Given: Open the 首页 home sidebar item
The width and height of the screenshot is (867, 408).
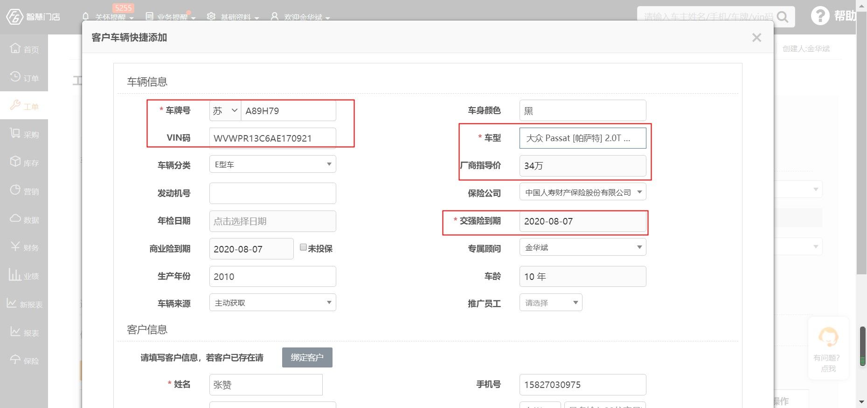Looking at the screenshot, I should pyautogui.click(x=24, y=49).
